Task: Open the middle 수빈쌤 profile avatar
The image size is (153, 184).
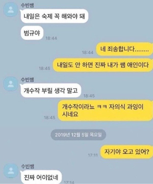Action: 11,84
